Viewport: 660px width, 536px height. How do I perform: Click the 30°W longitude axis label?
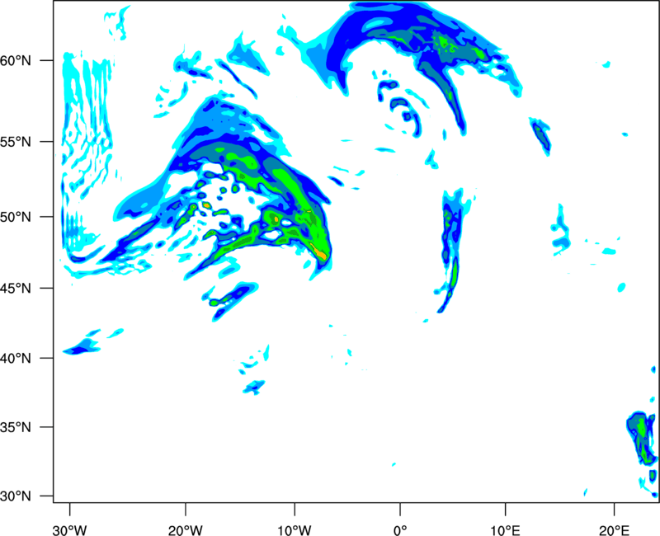tap(69, 530)
